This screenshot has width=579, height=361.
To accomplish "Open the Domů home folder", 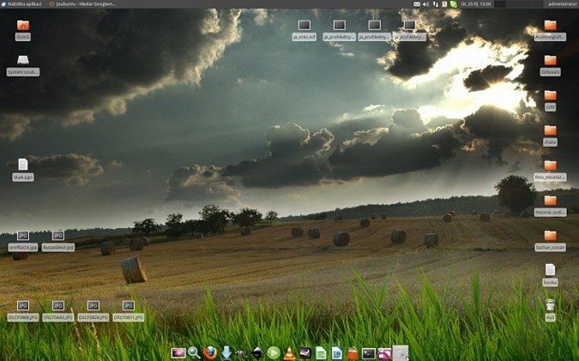I will [x=23, y=26].
